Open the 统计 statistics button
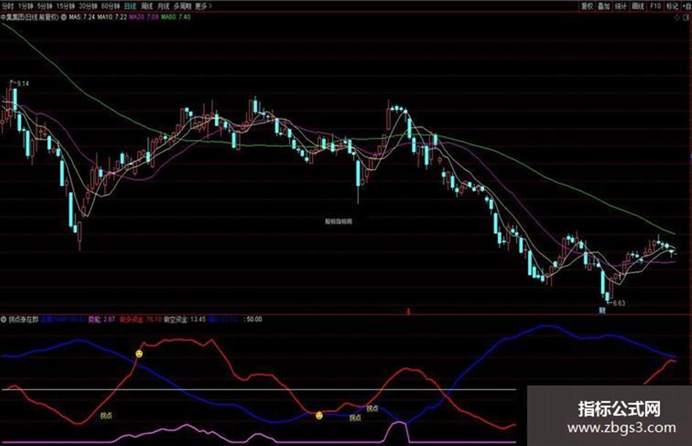Image resolution: width=692 pixels, height=446 pixels. [x=620, y=6]
